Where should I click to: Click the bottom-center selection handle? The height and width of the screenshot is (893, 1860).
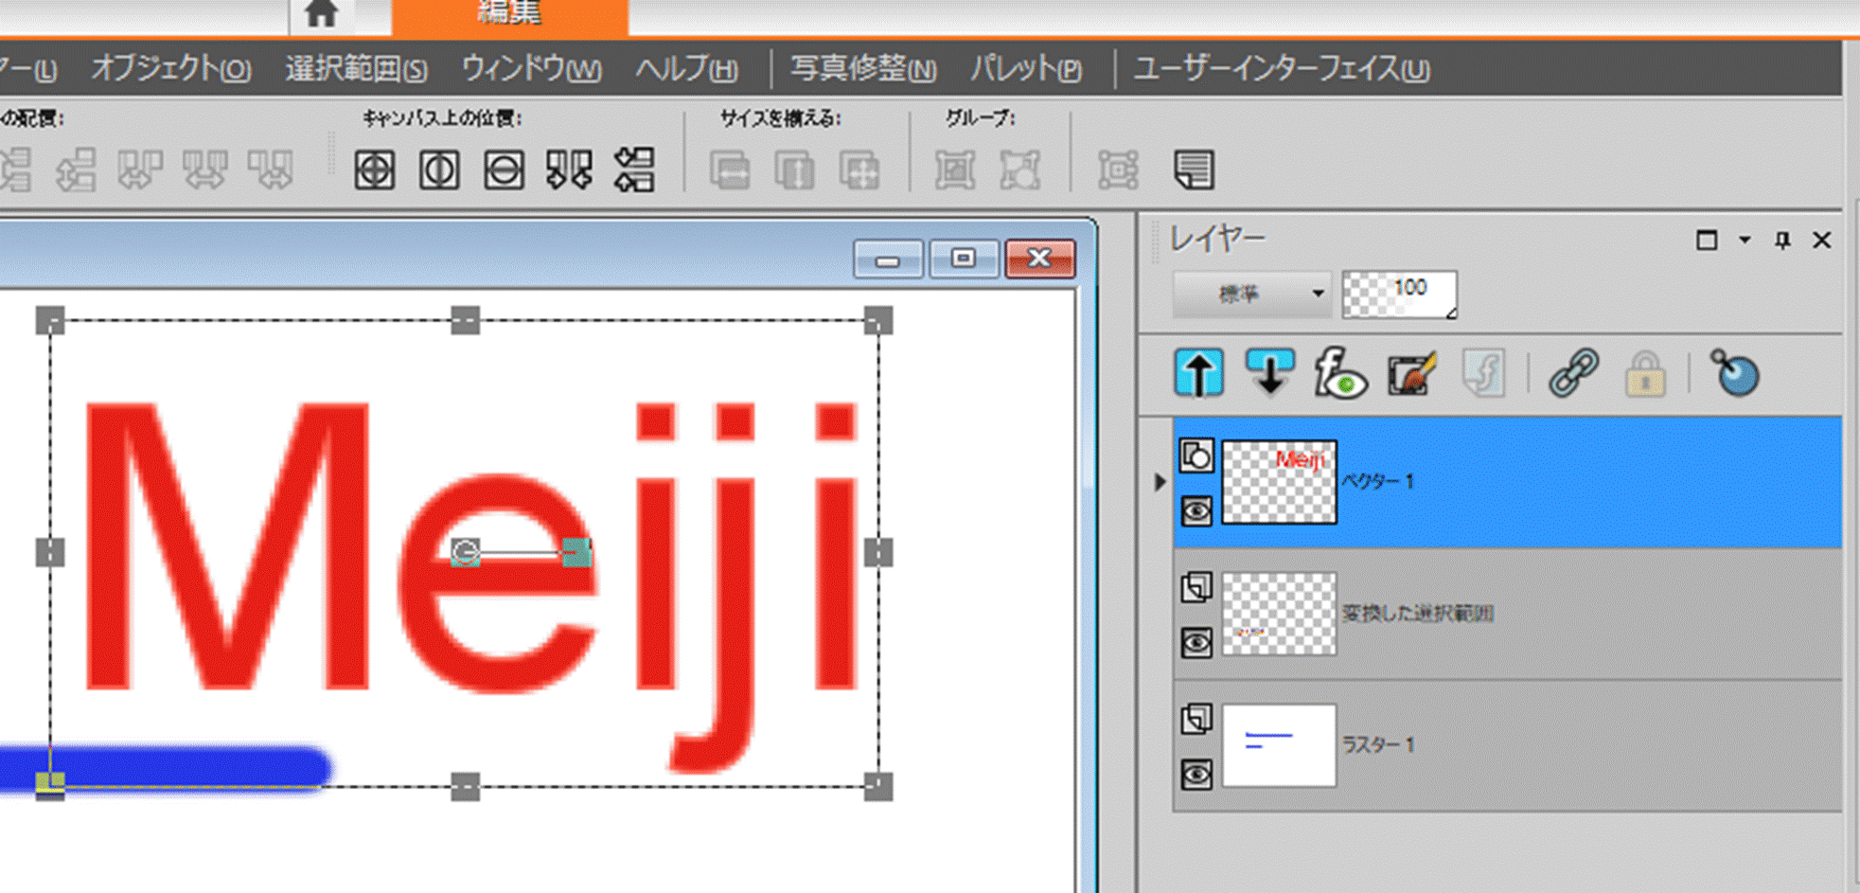click(x=465, y=787)
